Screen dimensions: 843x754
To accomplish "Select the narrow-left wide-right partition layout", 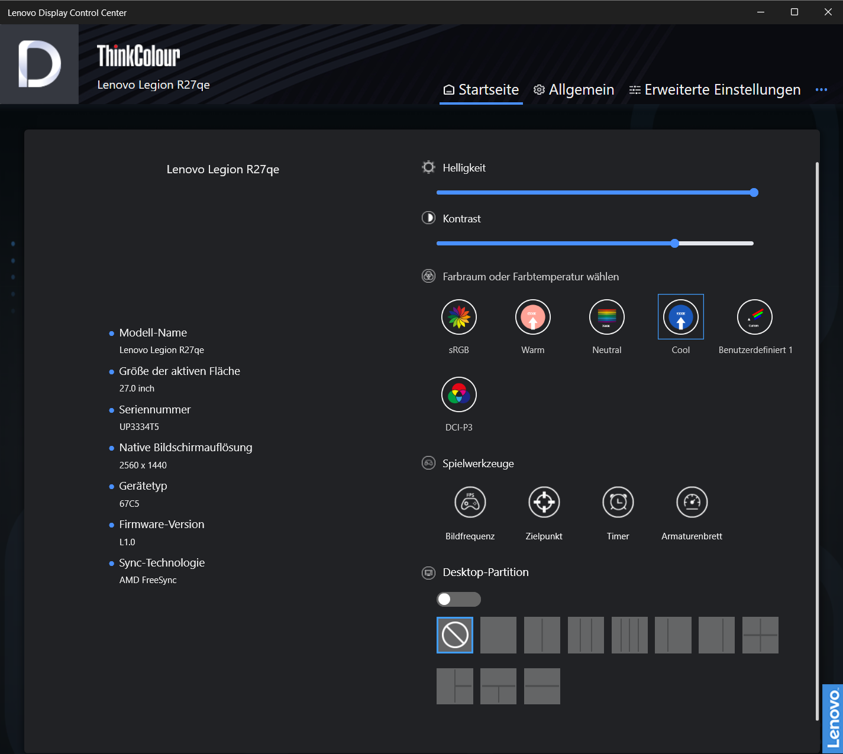I will (673, 635).
